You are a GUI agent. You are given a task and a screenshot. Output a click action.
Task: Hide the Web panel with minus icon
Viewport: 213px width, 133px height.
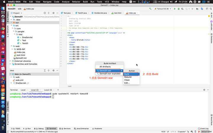click(57, 71)
